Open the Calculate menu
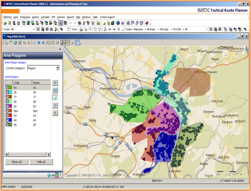 (x=45, y=17)
